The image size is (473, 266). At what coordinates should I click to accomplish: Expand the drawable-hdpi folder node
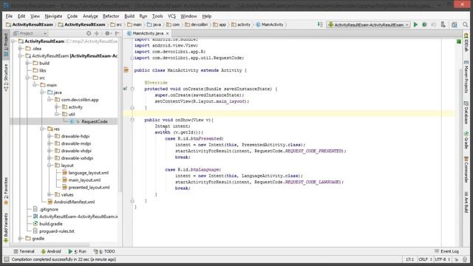coord(50,136)
